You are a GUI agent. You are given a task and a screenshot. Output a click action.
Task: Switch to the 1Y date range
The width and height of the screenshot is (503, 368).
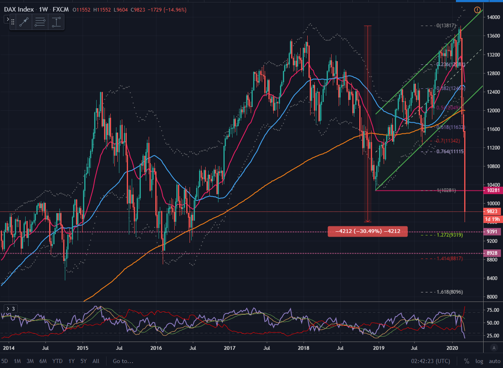(x=71, y=361)
